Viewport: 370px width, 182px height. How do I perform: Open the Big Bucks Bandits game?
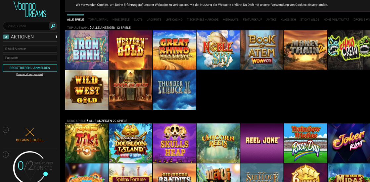pos(174,173)
